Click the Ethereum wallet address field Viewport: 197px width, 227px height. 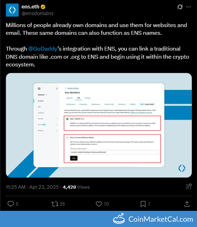[x=114, y=152]
